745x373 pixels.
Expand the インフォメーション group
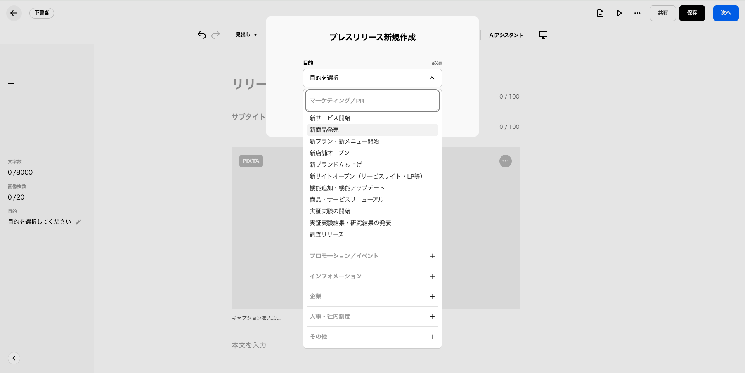[x=372, y=276]
